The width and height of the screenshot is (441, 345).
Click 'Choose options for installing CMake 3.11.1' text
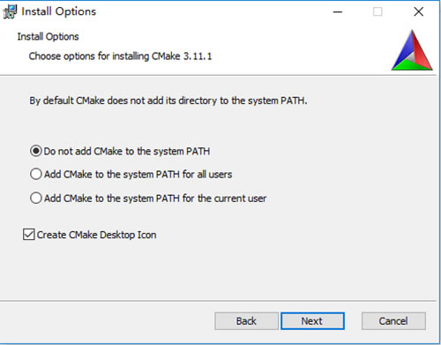tap(120, 56)
